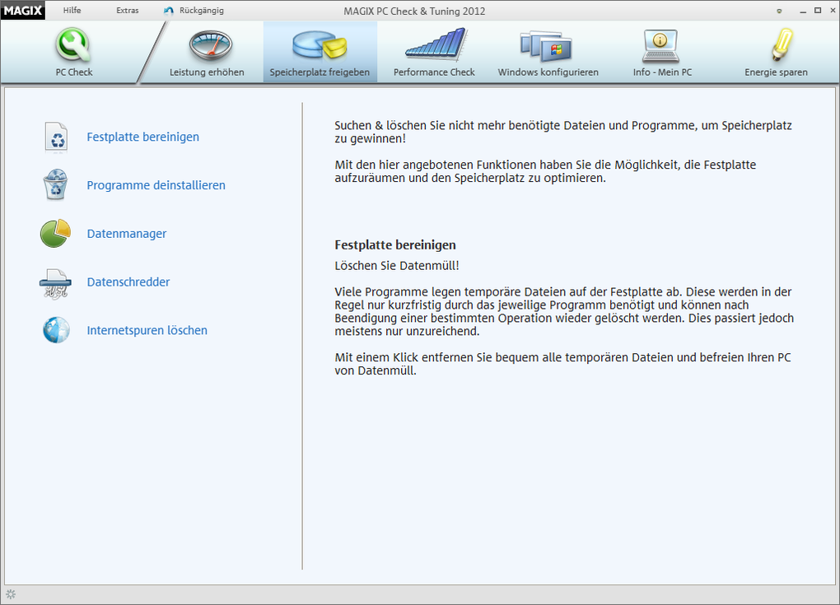Switch to the Energie sparen tab label

[x=776, y=72]
